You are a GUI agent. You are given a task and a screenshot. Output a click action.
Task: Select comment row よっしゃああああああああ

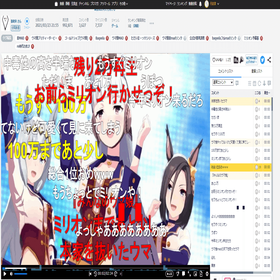(241, 216)
